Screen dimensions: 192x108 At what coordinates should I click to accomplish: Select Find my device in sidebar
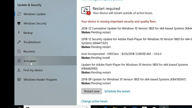[x=46, y=70]
